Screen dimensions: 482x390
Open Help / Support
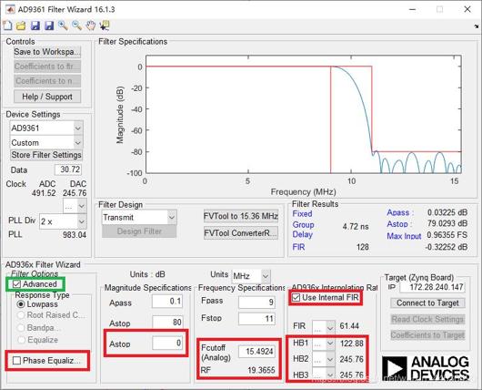tap(47, 97)
